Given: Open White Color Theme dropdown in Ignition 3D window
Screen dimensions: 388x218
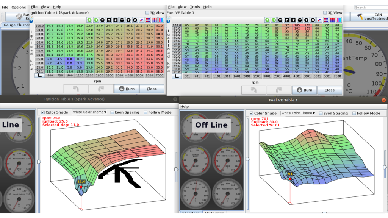Looking at the screenshot, I should 89,112.
